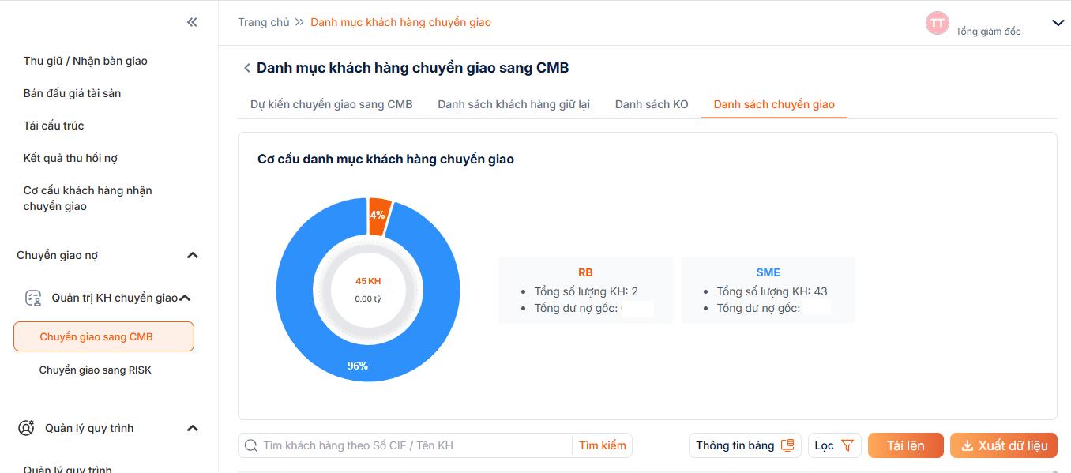Click the search magnifier icon in search bar
The height and width of the screenshot is (473, 1071).
pyautogui.click(x=250, y=445)
